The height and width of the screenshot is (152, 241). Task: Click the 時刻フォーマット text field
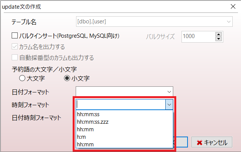point(121,105)
